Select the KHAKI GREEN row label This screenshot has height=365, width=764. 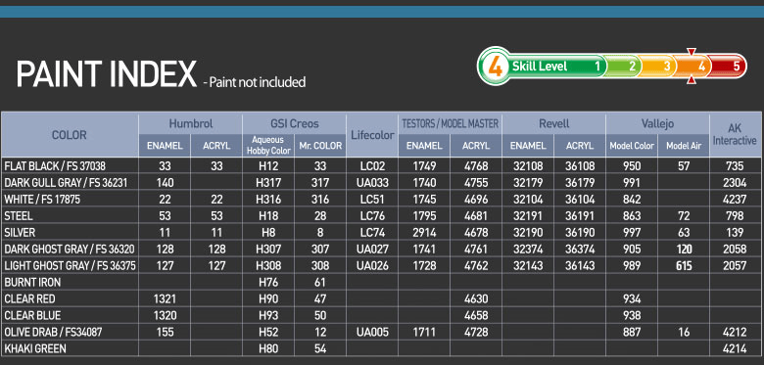coord(35,348)
